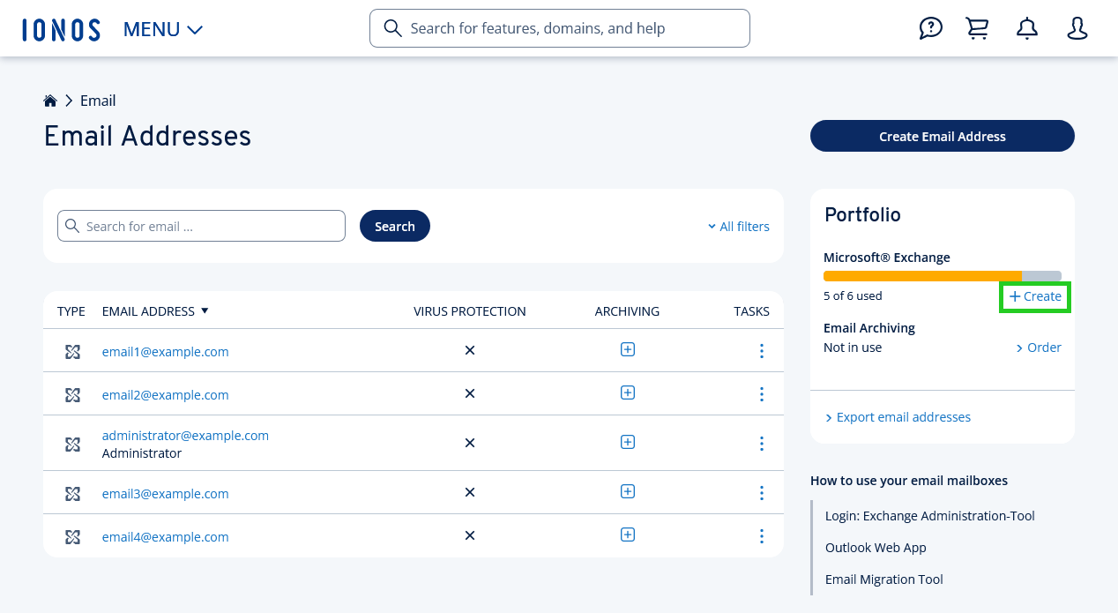
Task: Add archiving for email4@example.com
Action: (x=627, y=535)
